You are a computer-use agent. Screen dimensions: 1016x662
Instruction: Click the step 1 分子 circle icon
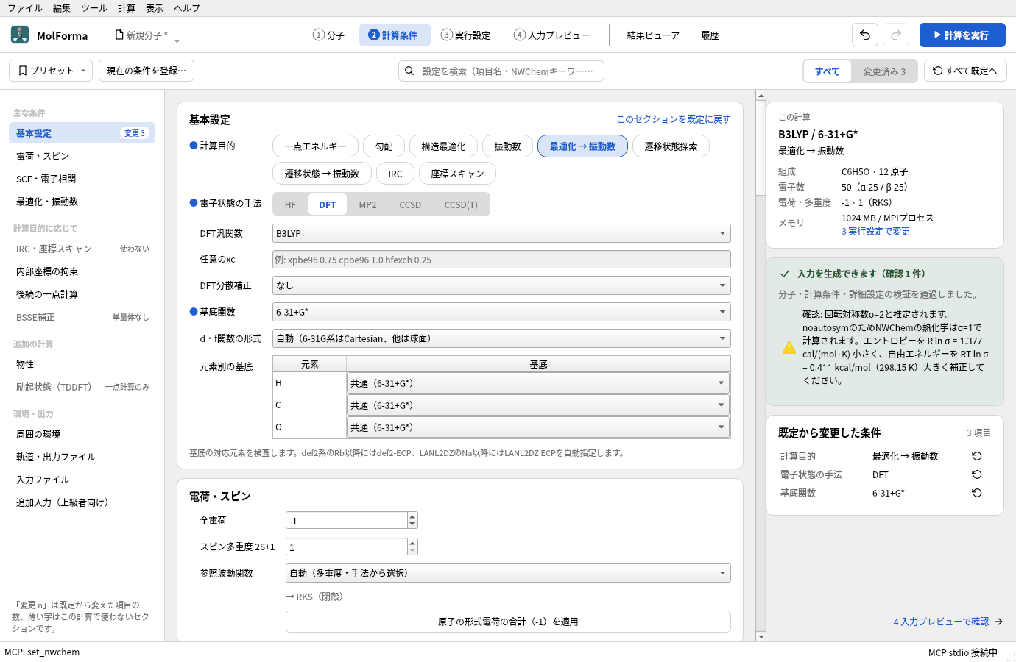[319, 35]
